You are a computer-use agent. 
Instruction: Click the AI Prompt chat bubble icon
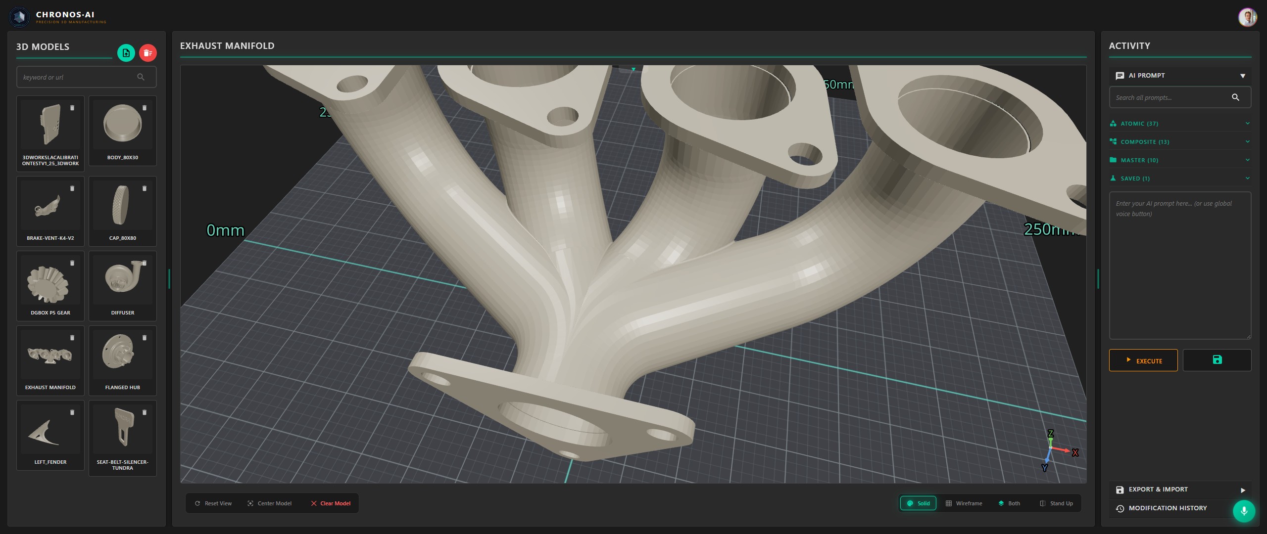point(1120,76)
